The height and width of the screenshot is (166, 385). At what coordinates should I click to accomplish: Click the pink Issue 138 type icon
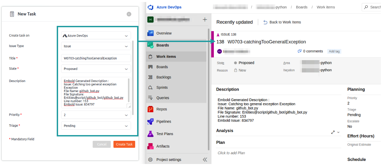(218, 35)
